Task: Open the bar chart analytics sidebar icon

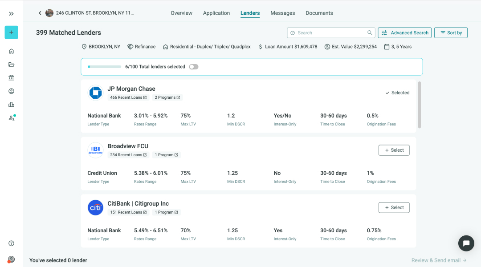Action: click(11, 105)
